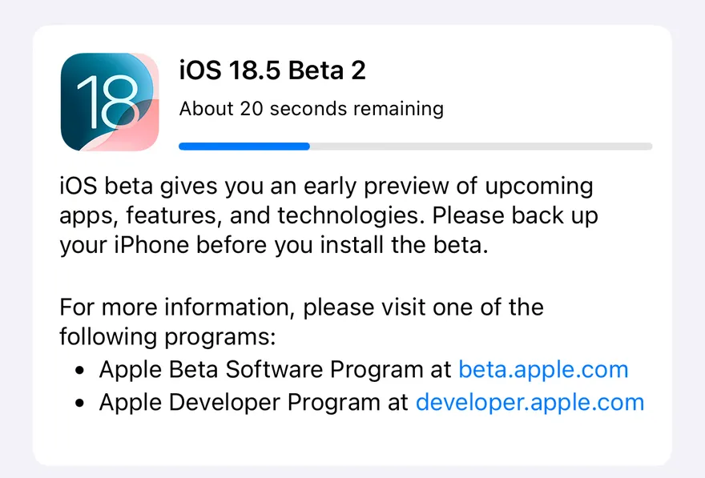
Task: Click the update progress bar
Action: tap(414, 146)
